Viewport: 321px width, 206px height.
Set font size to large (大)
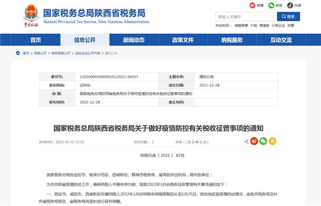coord(189,142)
